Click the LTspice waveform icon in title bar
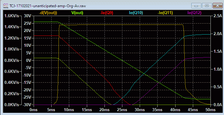The height and width of the screenshot is (115, 224). pyautogui.click(x=5, y=6)
